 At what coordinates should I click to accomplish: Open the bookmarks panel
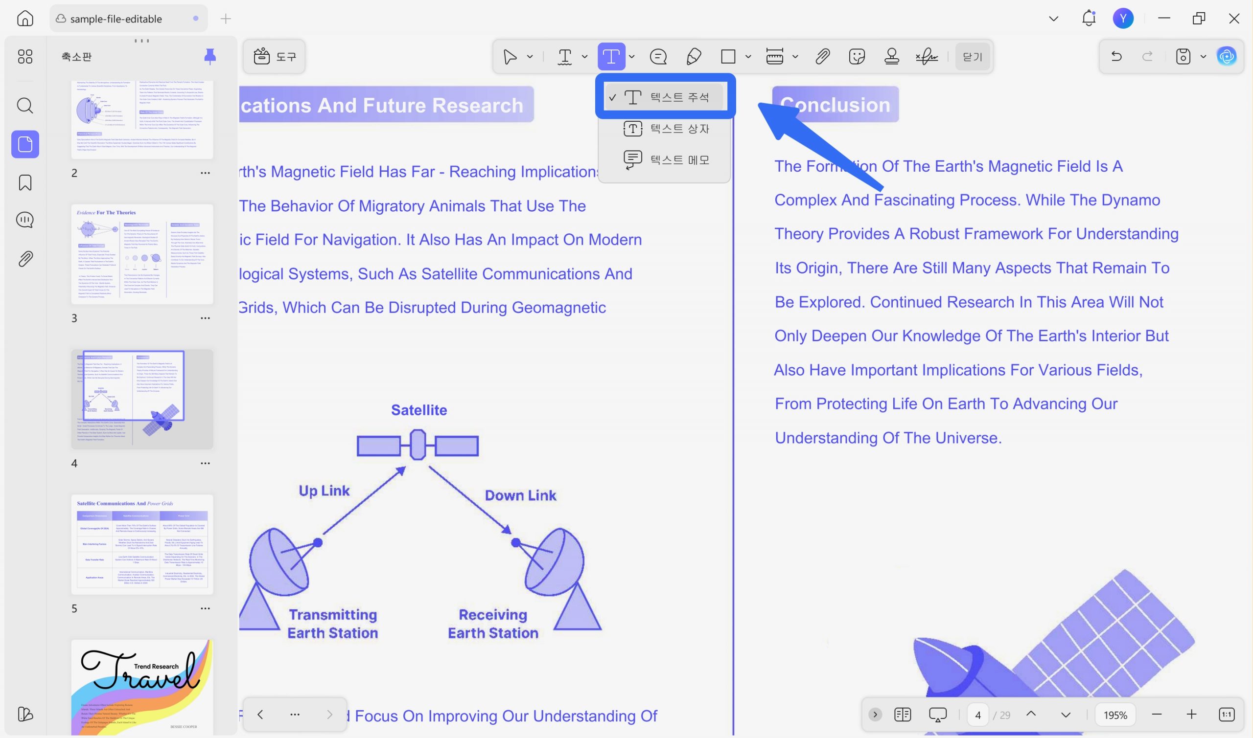coord(25,182)
